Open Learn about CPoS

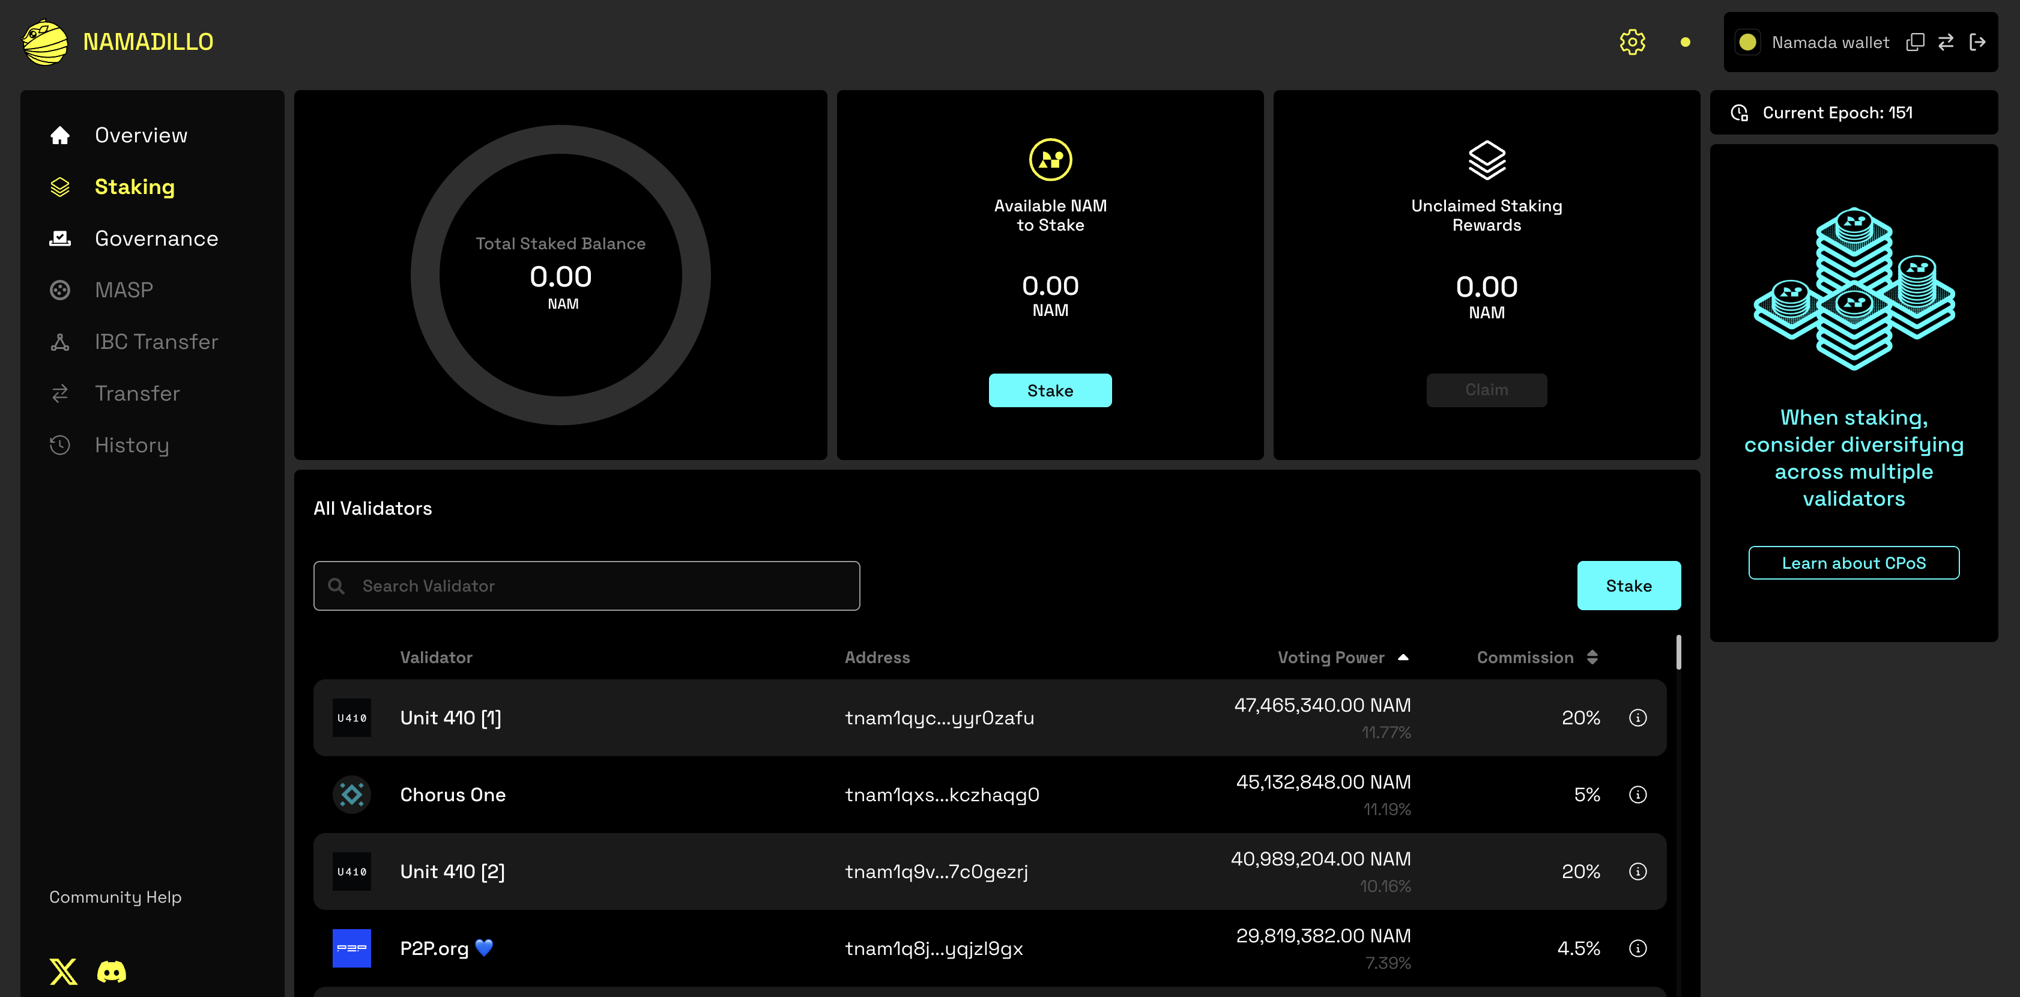click(x=1853, y=563)
